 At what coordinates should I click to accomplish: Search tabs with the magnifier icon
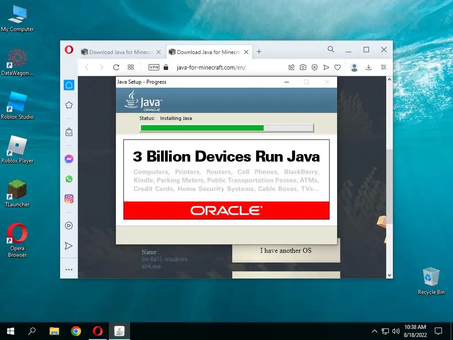pyautogui.click(x=331, y=50)
